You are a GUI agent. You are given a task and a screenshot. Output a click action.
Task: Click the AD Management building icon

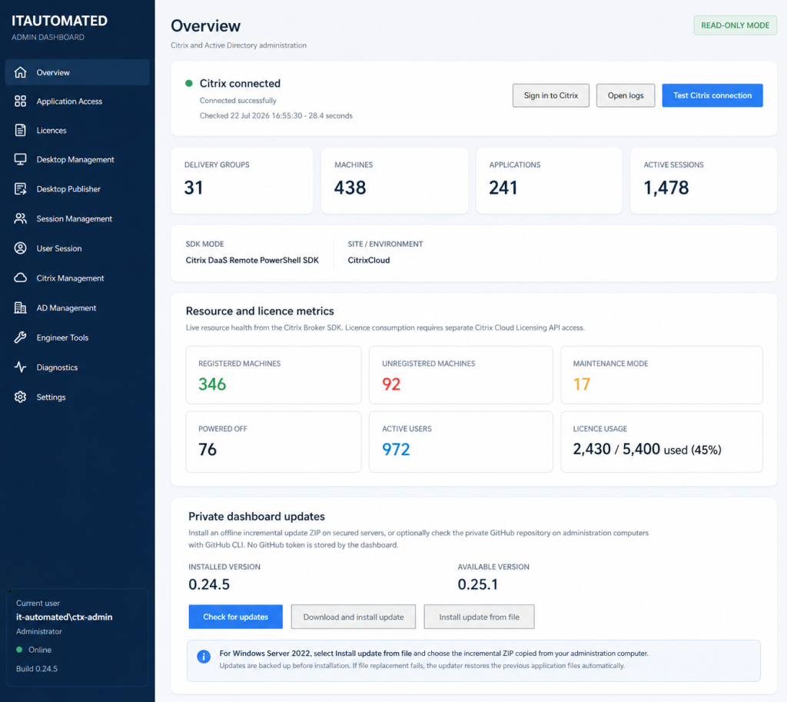(x=20, y=308)
